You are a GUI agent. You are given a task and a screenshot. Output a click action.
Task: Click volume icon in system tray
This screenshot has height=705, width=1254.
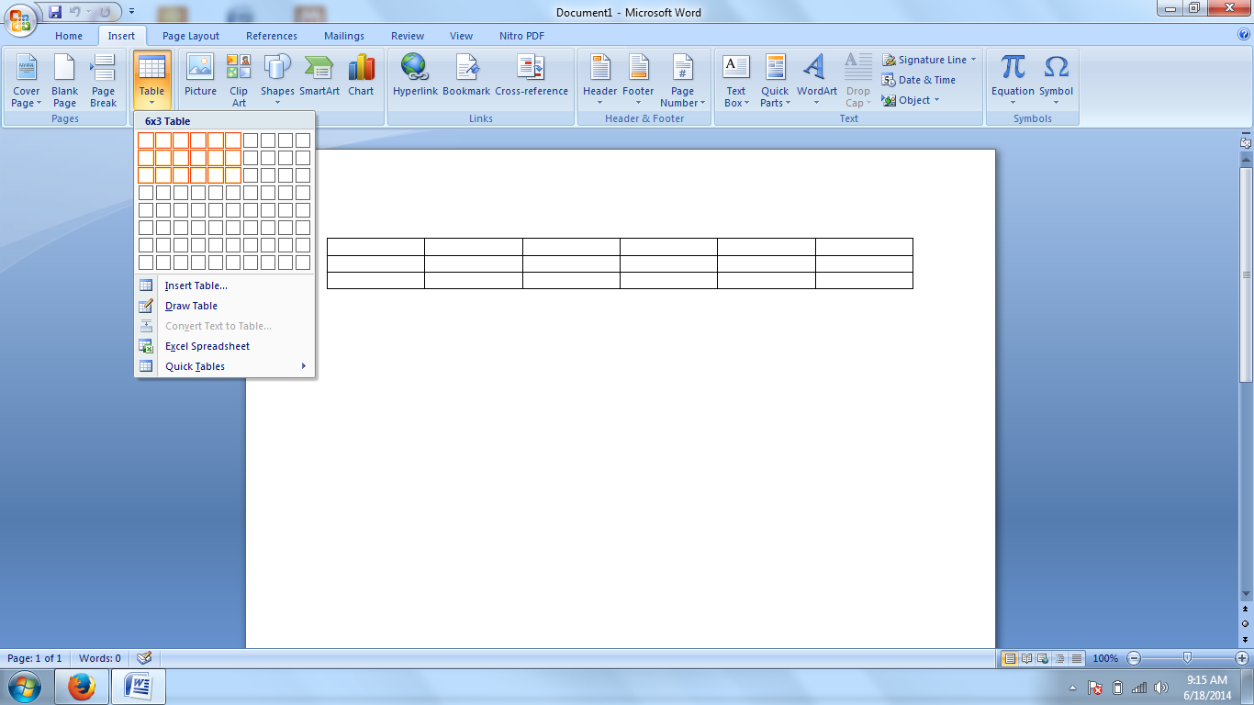tap(1161, 688)
